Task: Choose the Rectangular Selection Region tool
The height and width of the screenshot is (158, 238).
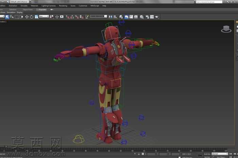Action: click(17, 17)
